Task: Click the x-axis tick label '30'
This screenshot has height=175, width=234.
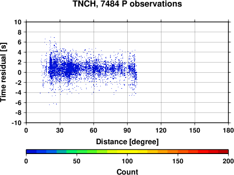Action: pyautogui.click(x=60, y=130)
